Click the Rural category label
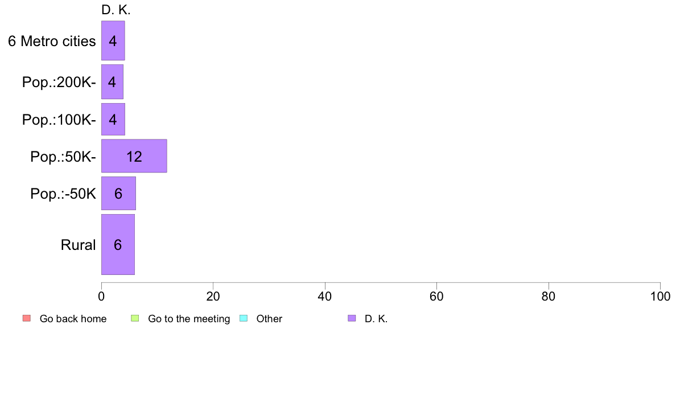 pos(78,245)
